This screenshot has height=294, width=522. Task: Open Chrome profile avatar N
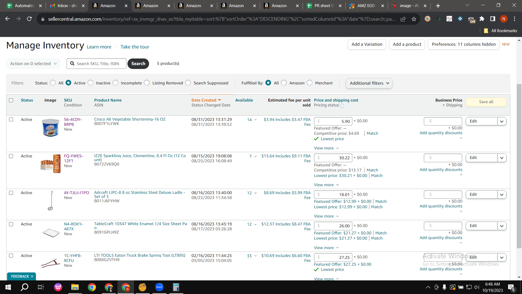(504, 19)
